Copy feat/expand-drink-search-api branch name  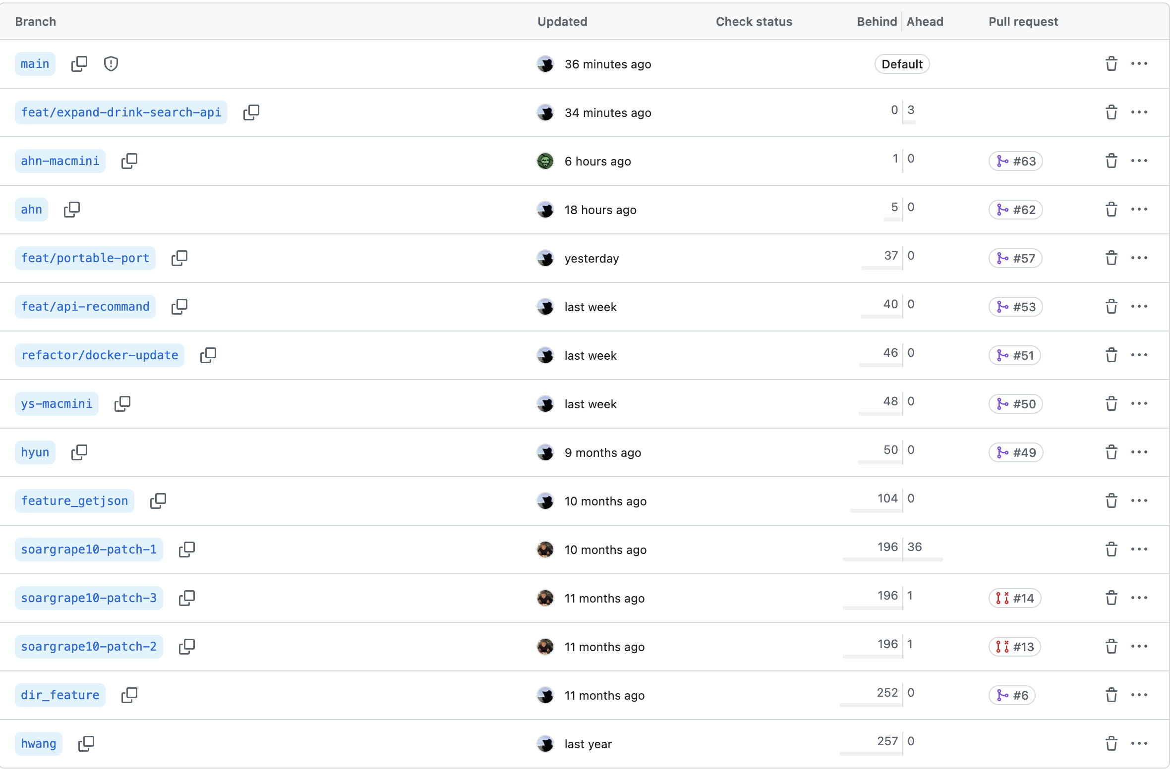(251, 112)
